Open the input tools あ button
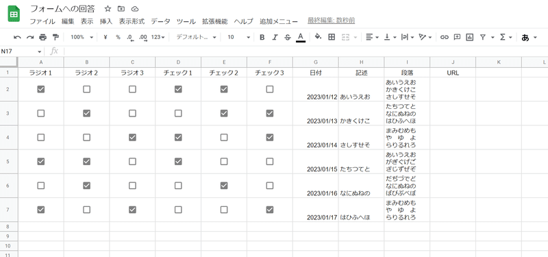Screen dimensions: 548x257 [525, 38]
